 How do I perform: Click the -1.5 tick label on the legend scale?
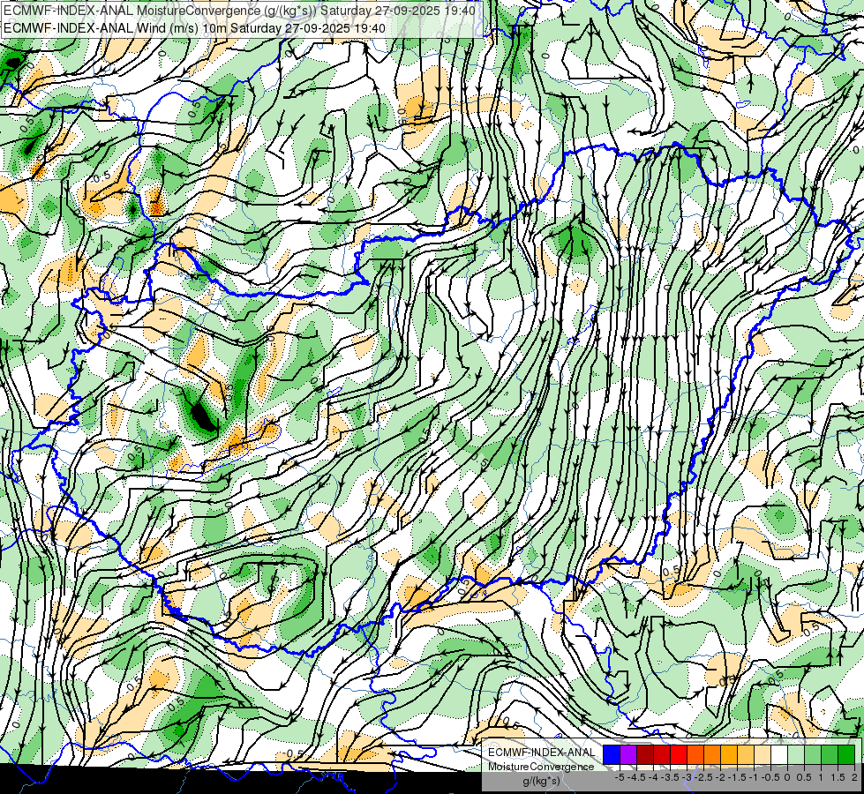[x=737, y=777]
